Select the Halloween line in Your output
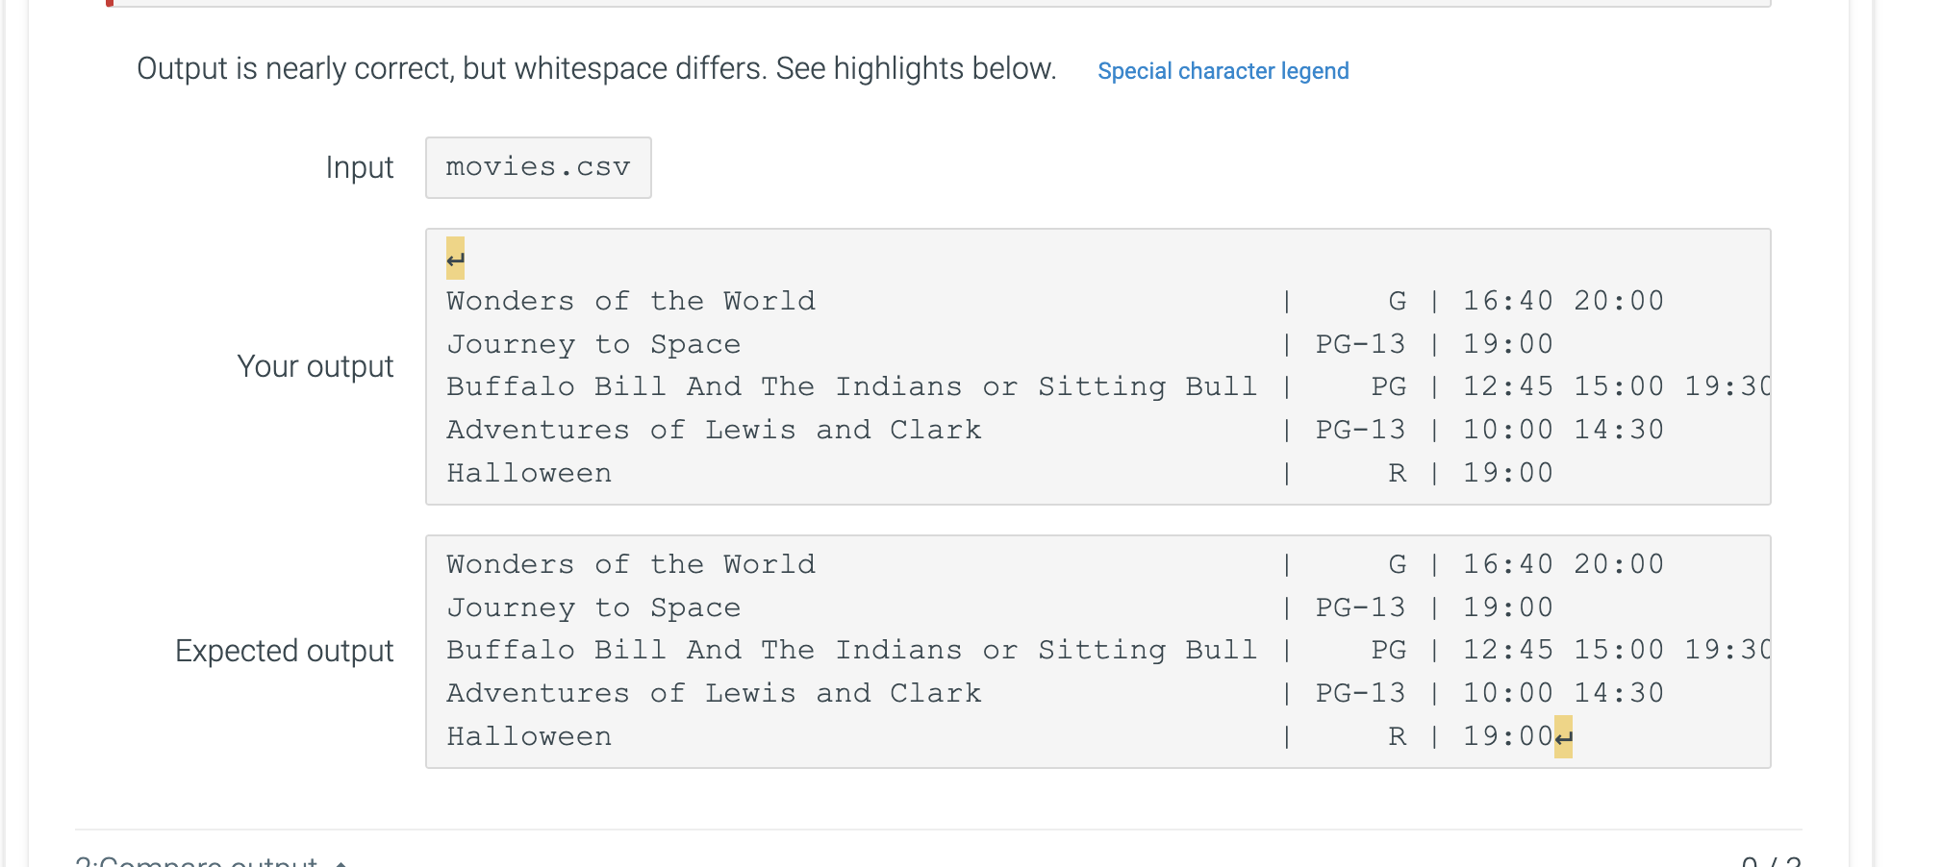The width and height of the screenshot is (1942, 867). [x=529, y=472]
